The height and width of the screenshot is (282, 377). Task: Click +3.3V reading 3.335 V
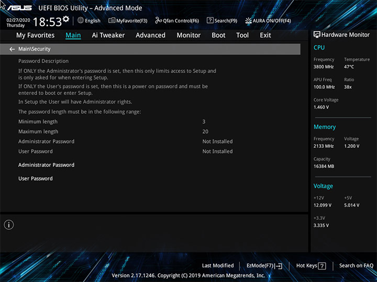click(321, 226)
